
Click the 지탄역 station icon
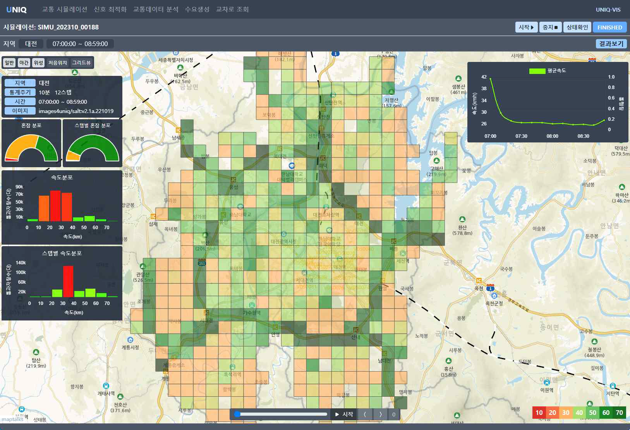pos(613,386)
